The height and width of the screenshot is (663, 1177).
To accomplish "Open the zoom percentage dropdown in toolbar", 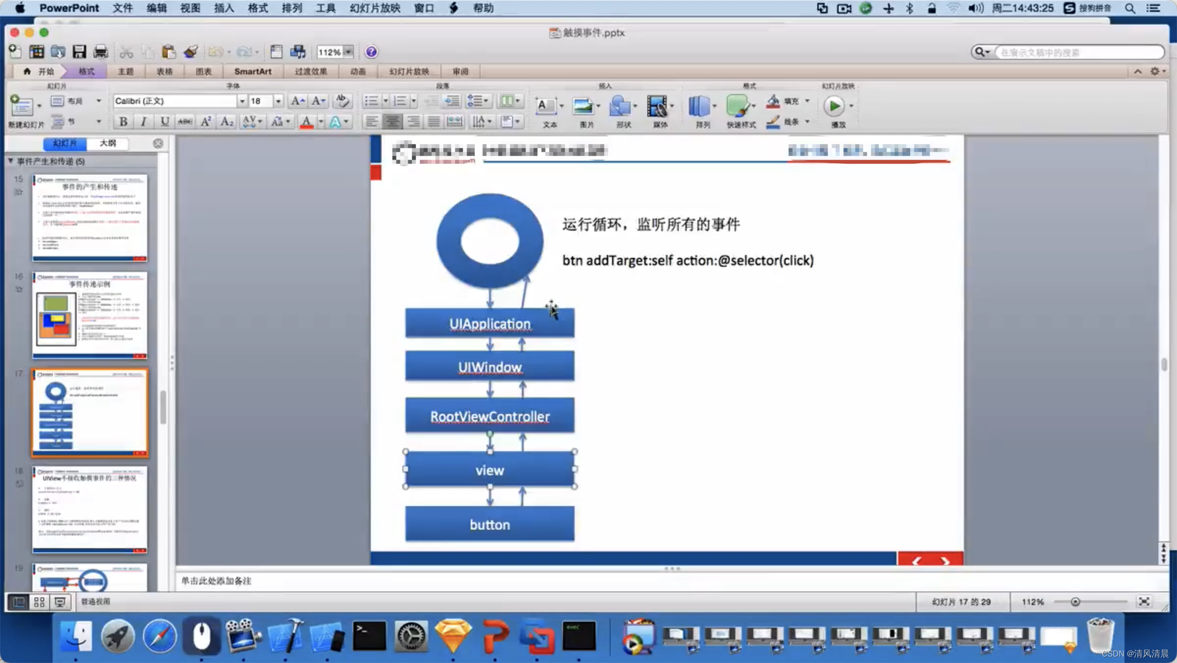I will coord(348,51).
